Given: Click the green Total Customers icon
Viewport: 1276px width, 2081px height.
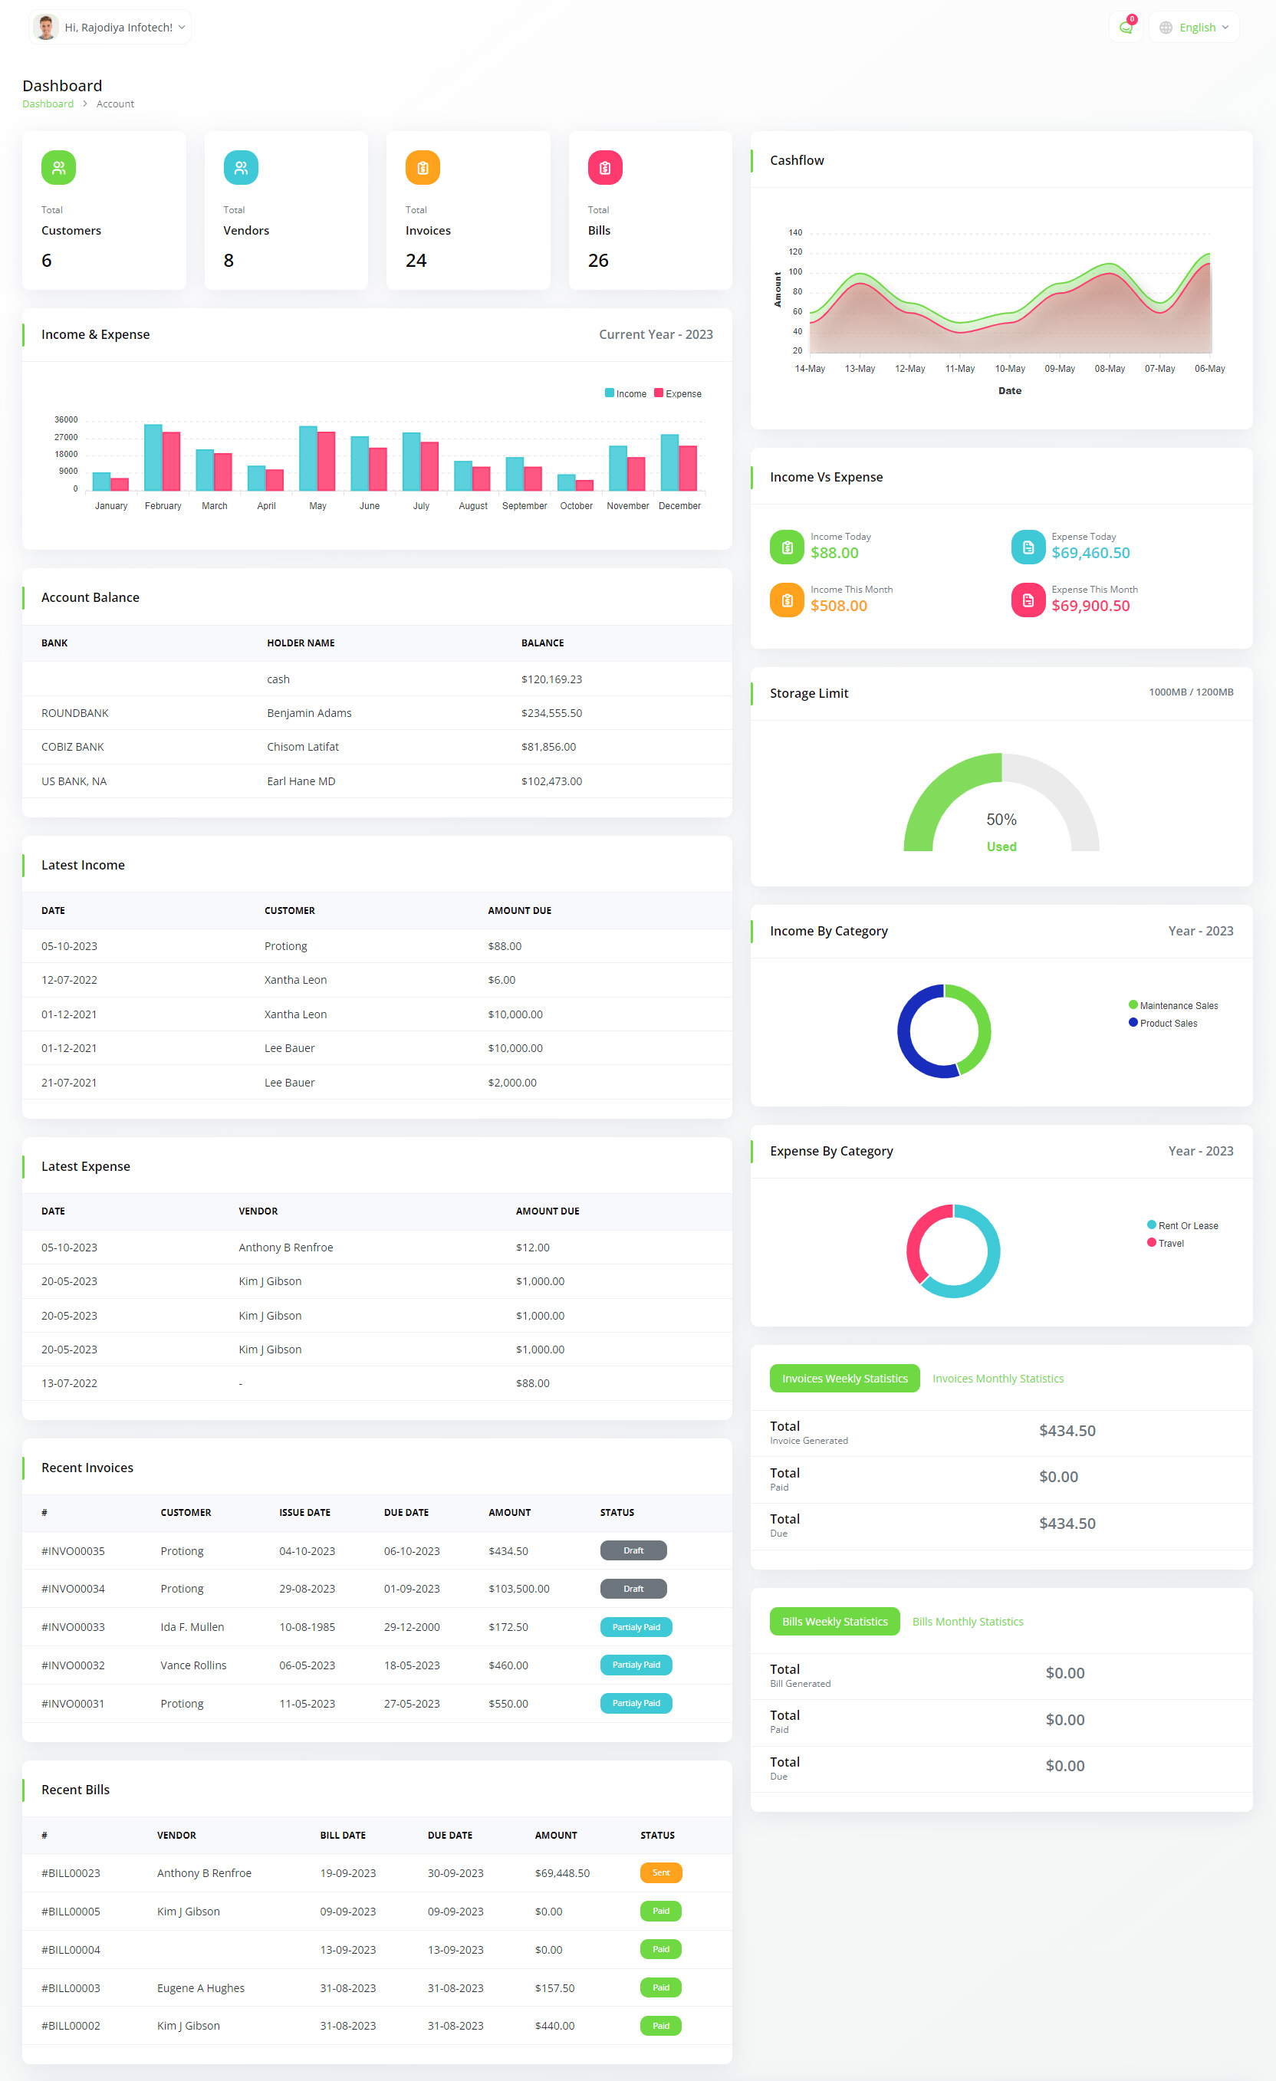Looking at the screenshot, I should [x=58, y=167].
